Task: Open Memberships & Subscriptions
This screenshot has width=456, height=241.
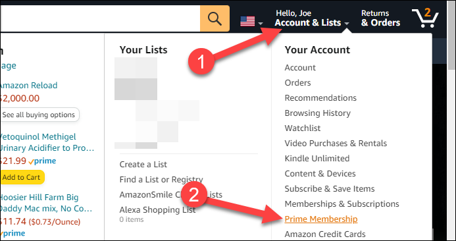Action: 342,203
